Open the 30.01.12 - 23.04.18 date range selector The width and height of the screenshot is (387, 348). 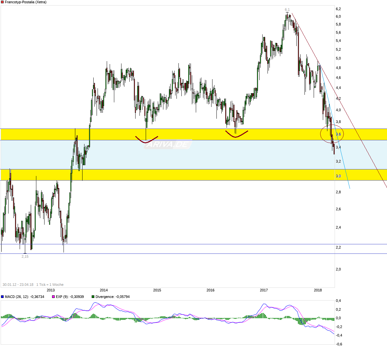click(17, 285)
